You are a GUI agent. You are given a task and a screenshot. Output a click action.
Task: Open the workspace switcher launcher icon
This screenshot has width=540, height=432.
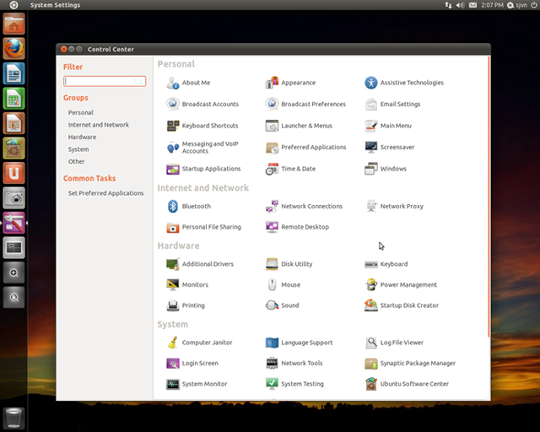[13, 247]
